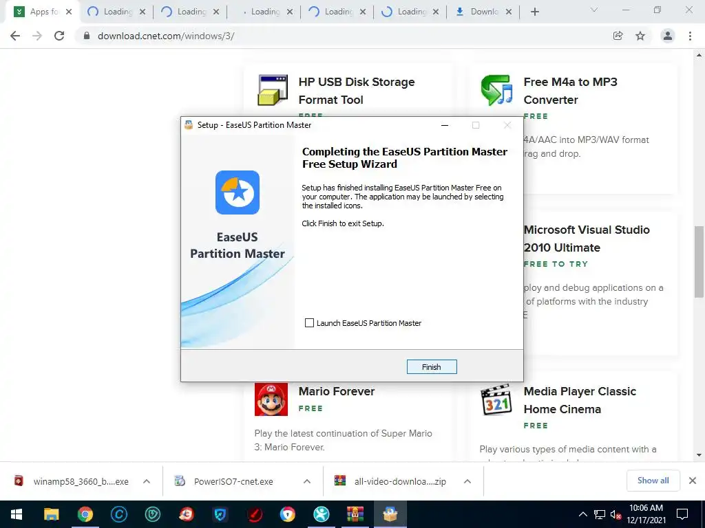Open downloaded PowerISO7-cnet.exe file
Image resolution: width=705 pixels, height=528 pixels.
click(x=225, y=481)
